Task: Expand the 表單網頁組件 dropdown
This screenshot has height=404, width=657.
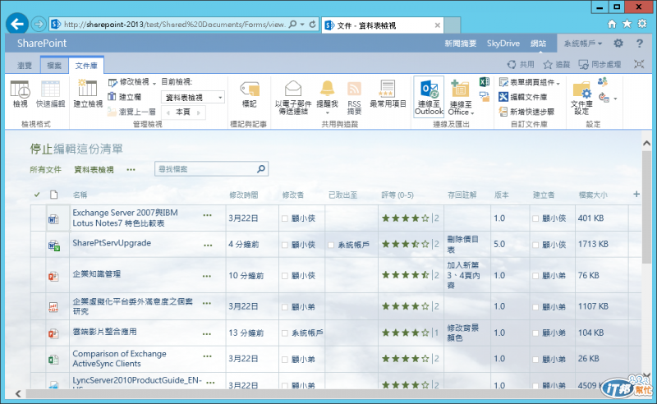Action: coord(558,84)
